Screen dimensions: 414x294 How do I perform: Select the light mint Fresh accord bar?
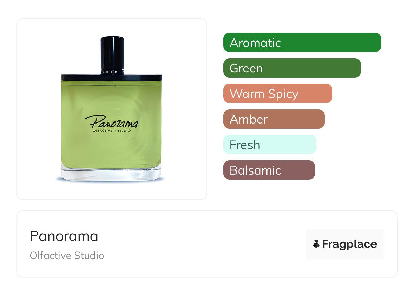(x=270, y=145)
